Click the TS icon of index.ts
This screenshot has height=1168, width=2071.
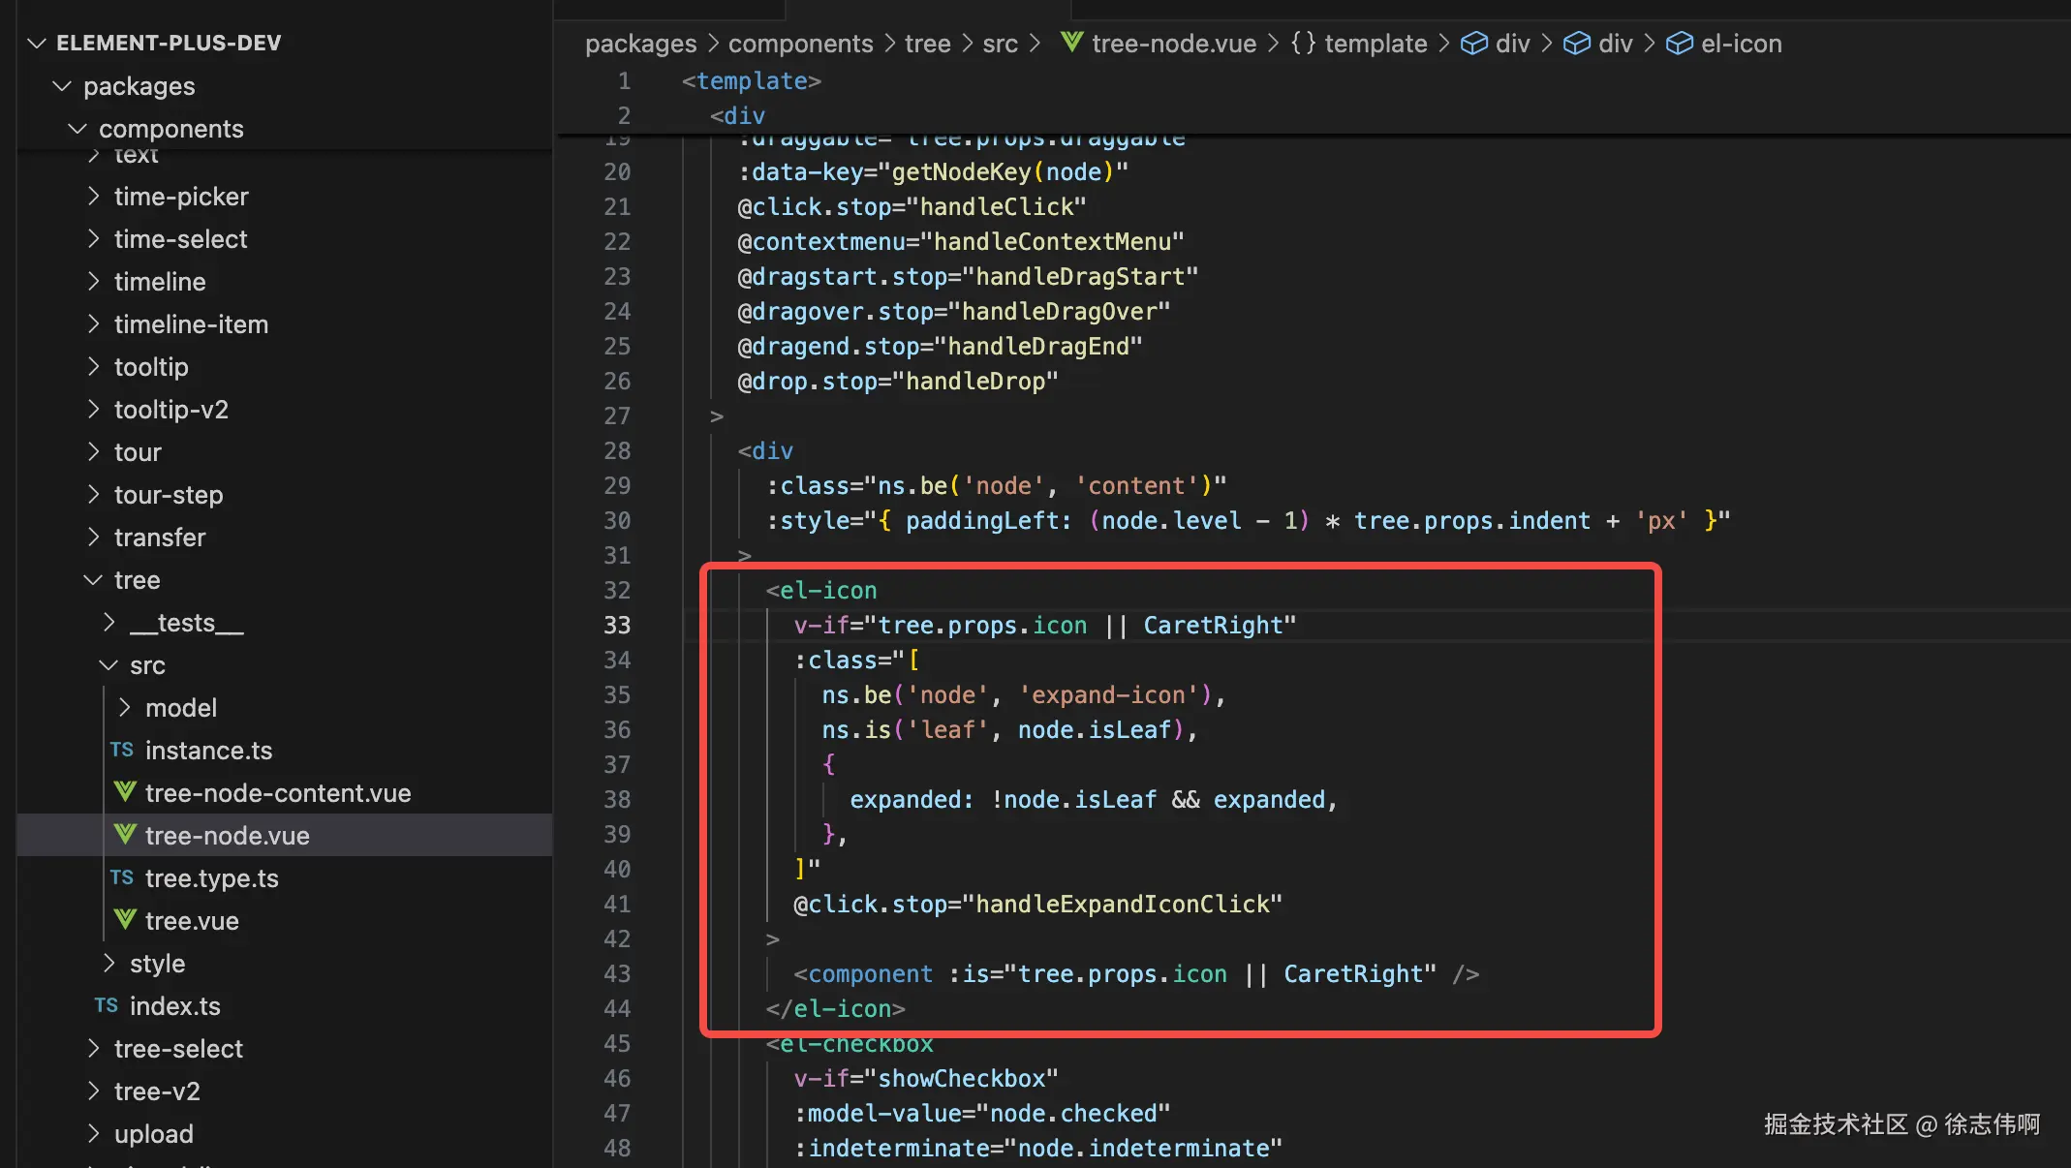[107, 1005]
